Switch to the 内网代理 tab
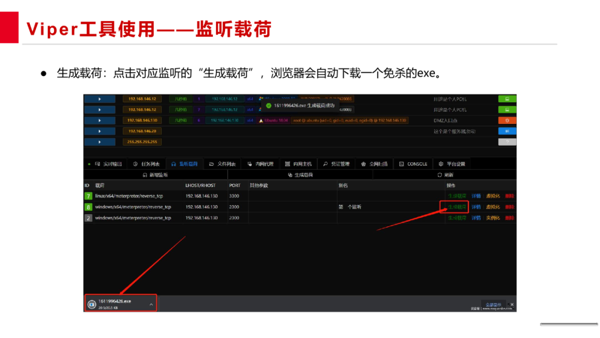The width and height of the screenshot is (600, 338). (261, 164)
